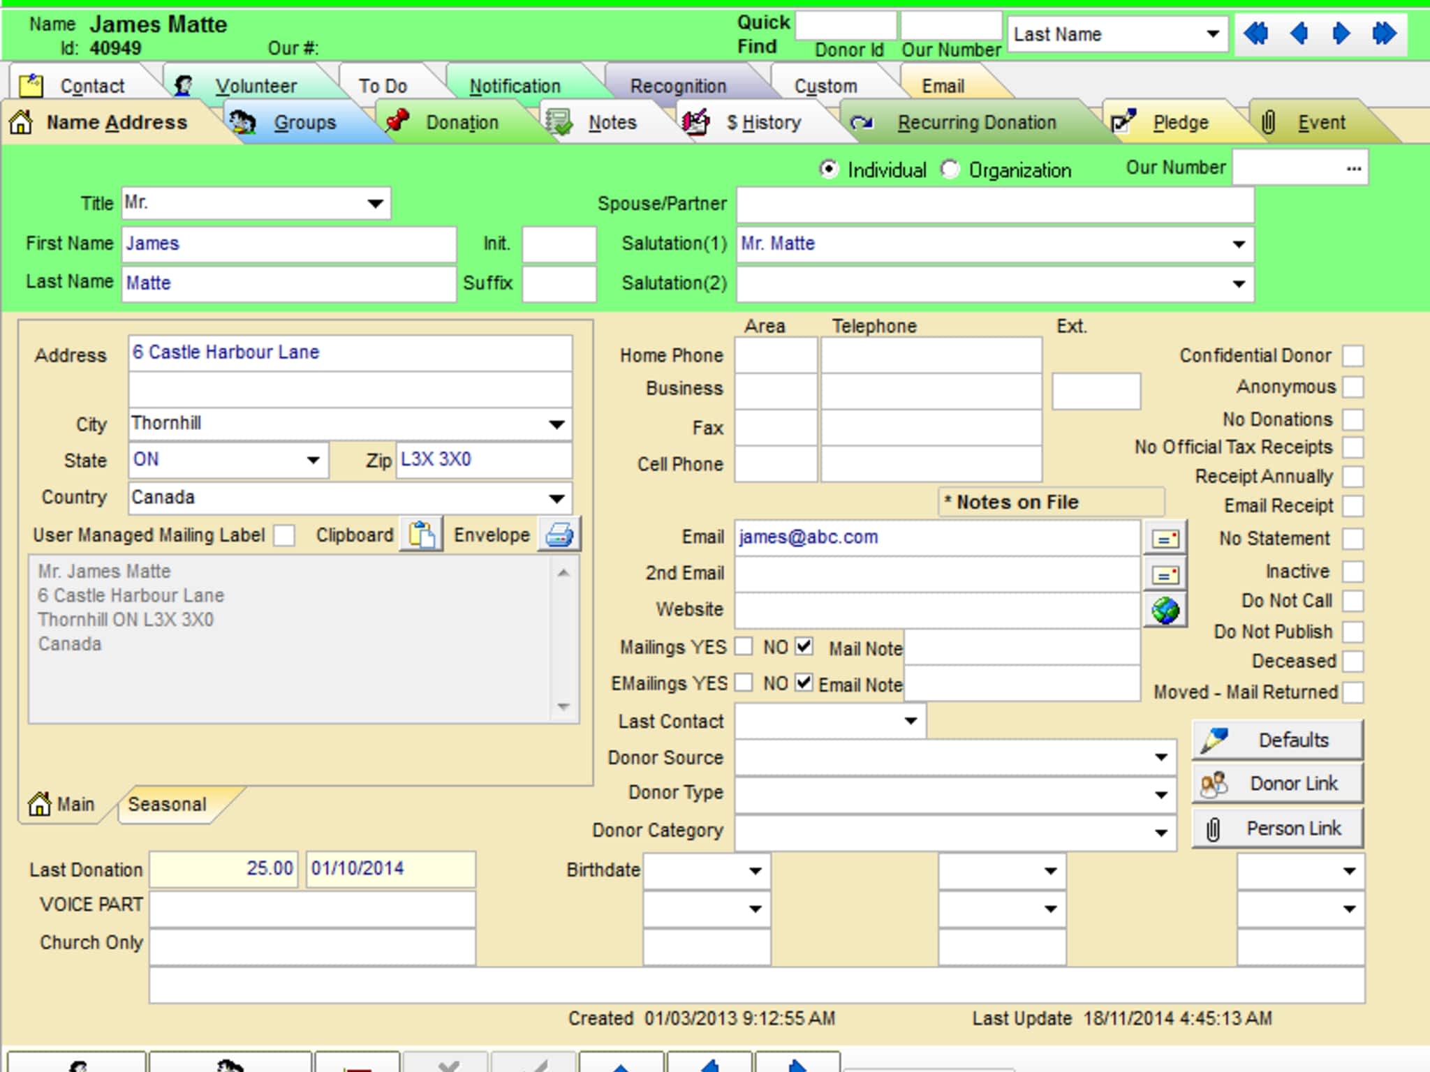
Task: Click the Home Phone telephone field
Action: click(x=931, y=355)
